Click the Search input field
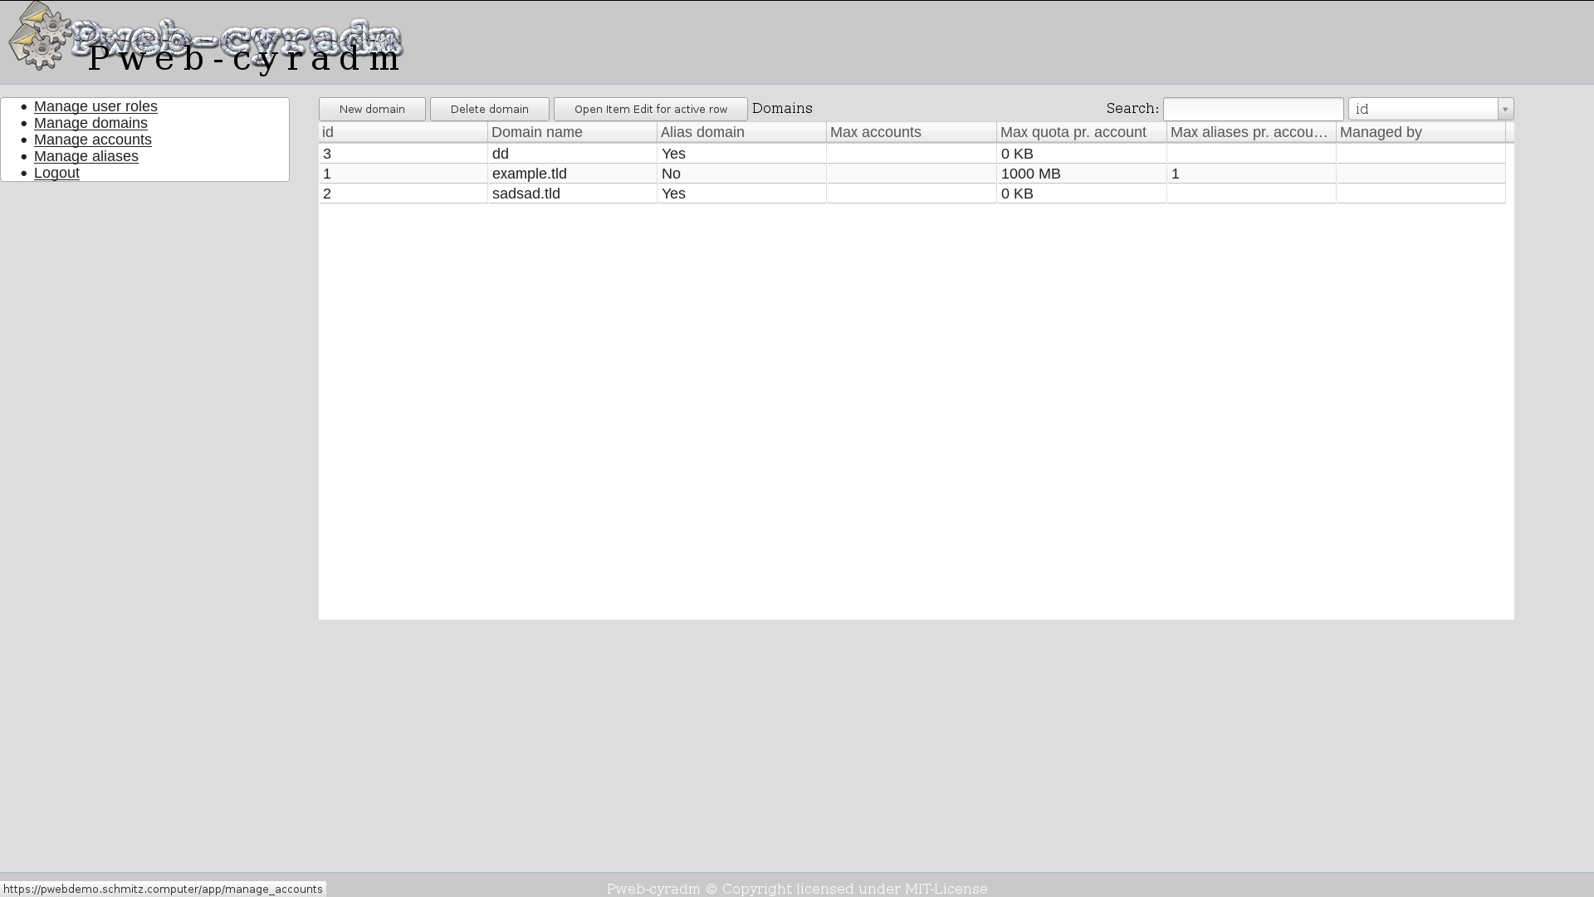Viewport: 1594px width, 897px height. click(x=1254, y=109)
